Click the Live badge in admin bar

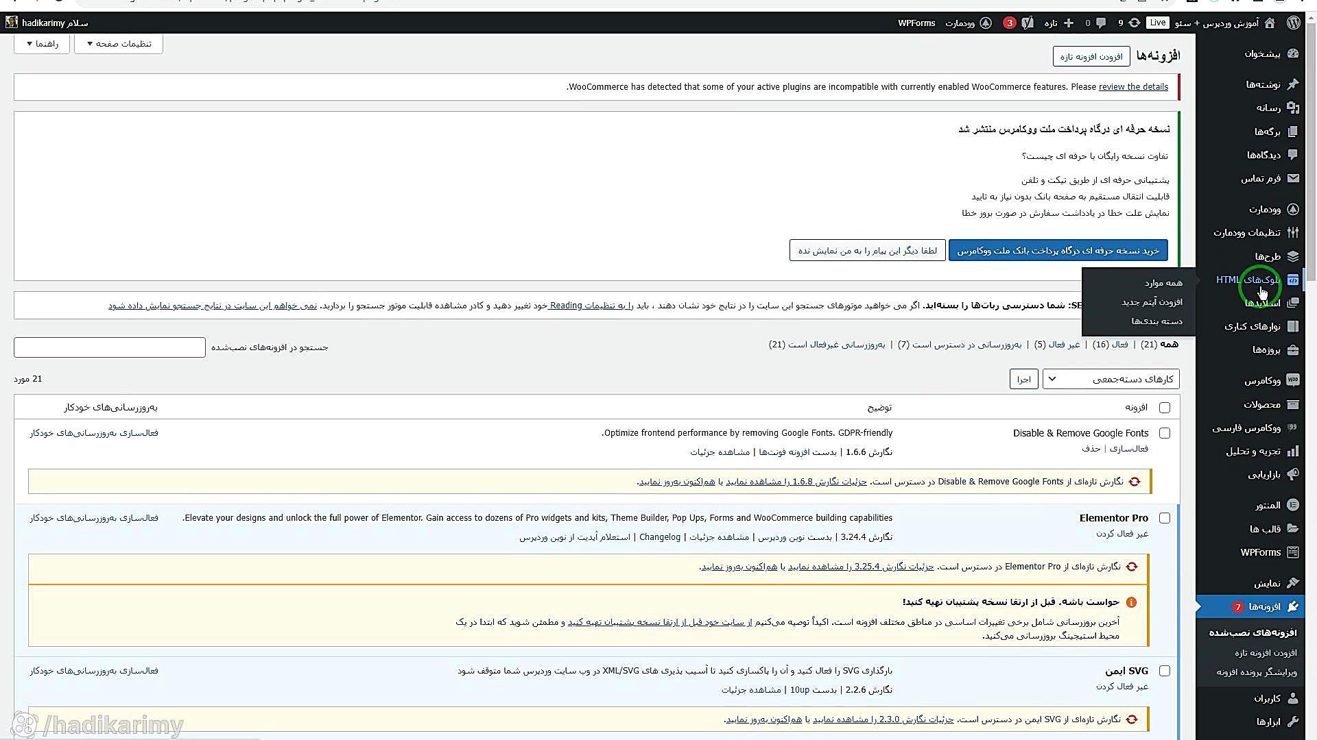(1158, 23)
